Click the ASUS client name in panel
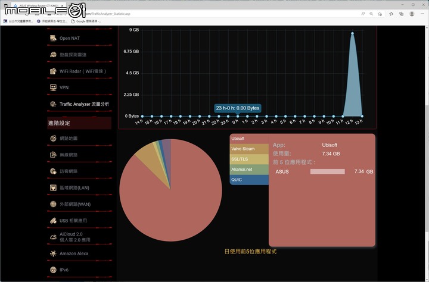Image resolution: width=429 pixels, height=282 pixels. pyautogui.click(x=282, y=171)
